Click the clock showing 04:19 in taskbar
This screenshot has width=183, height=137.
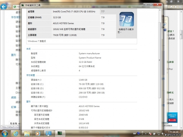[x=173, y=132]
